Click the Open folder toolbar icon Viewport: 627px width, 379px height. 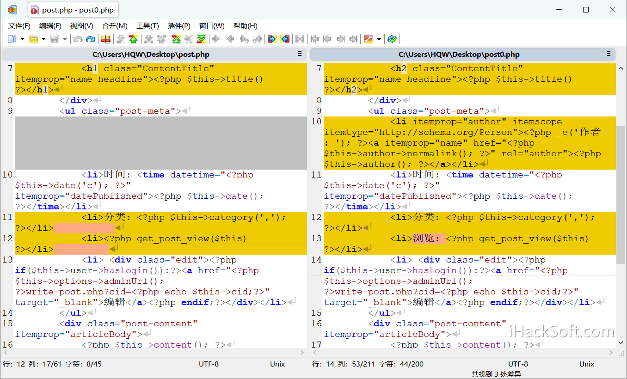[x=33, y=39]
